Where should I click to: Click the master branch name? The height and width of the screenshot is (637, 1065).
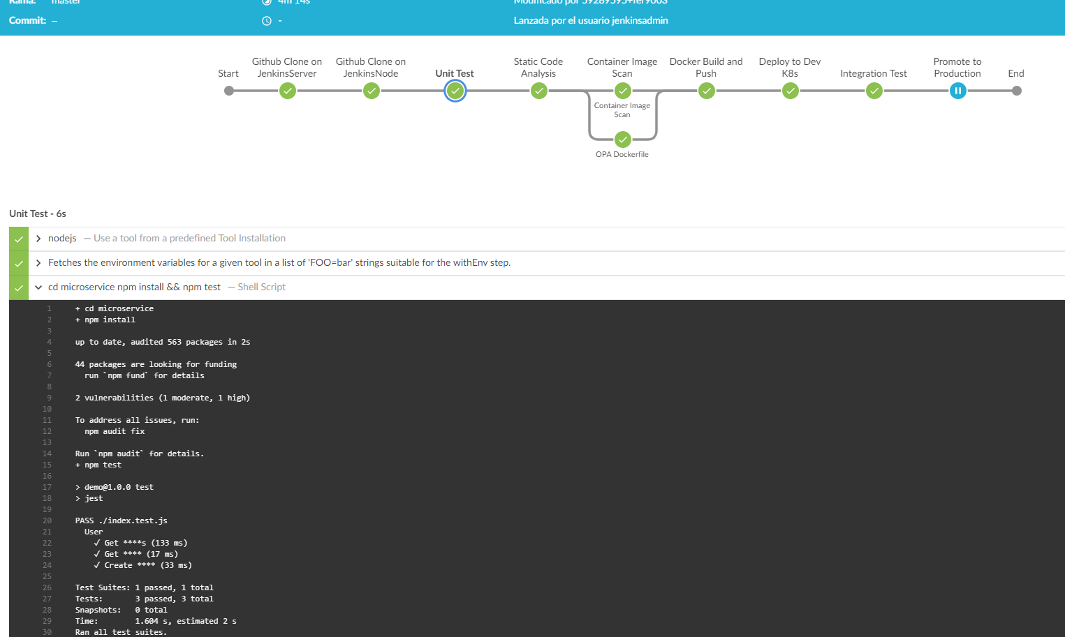[66, 2]
